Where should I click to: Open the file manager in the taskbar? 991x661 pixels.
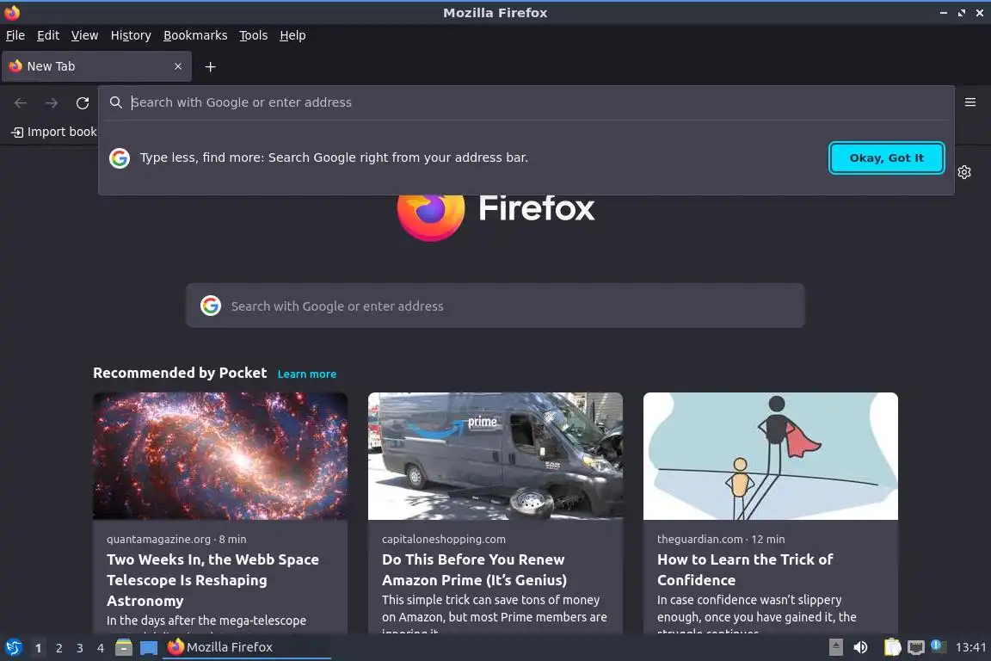coord(124,647)
